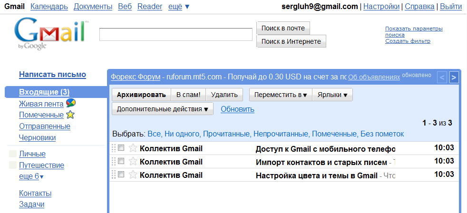Expand еще 6 labels list
Image resolution: width=467 pixels, height=213 pixels.
tap(31, 176)
